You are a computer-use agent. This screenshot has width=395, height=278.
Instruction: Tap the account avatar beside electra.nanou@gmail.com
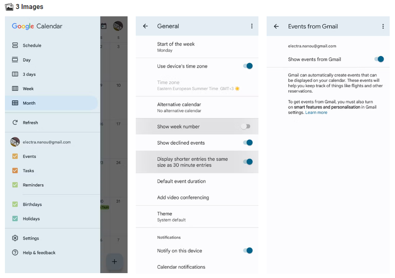coord(15,142)
